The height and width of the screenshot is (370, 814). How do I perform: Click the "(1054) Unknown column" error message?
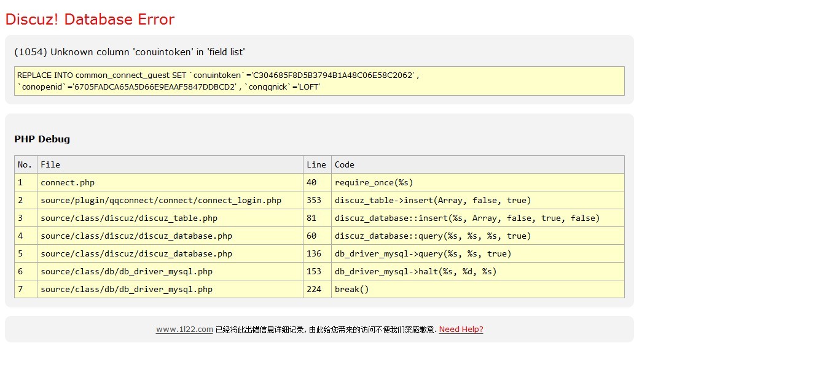tap(130, 52)
